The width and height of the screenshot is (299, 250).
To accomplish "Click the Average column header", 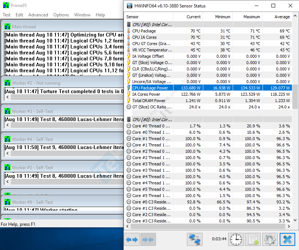I will click(277, 17).
